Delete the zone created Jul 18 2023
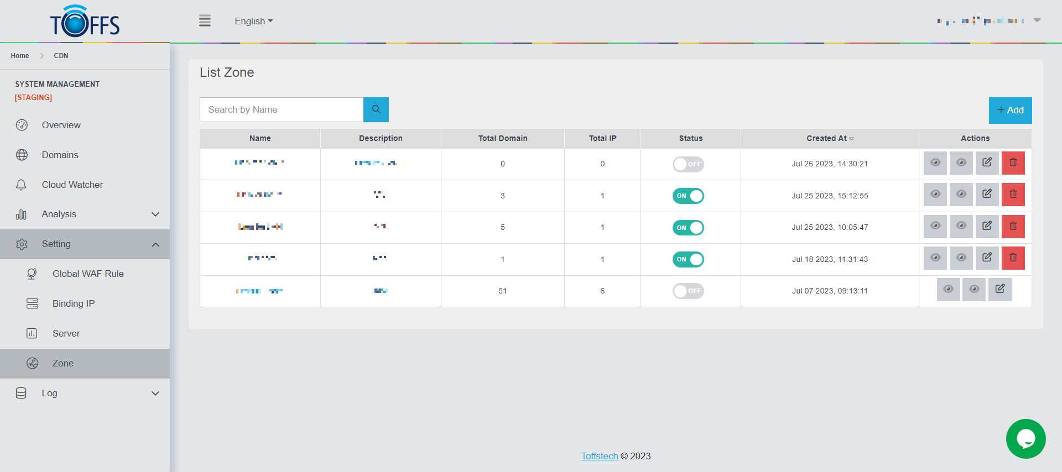Viewport: 1062px width, 472px height. tap(1013, 258)
